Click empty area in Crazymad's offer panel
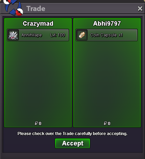This screenshot has width=145, height=159. (x=38, y=81)
